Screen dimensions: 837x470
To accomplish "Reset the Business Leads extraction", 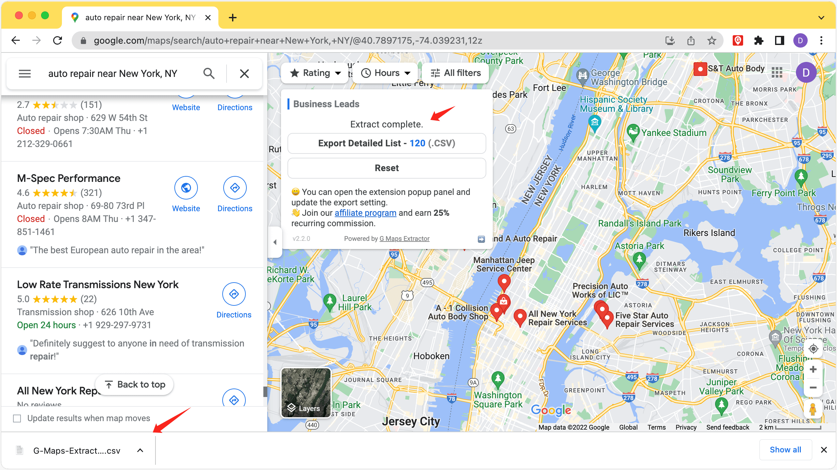I will pos(387,168).
